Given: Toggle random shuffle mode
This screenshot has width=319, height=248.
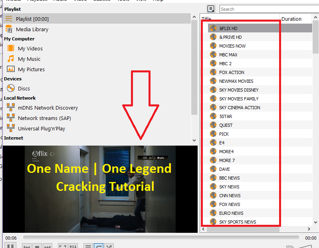Looking at the screenshot, I should click(x=109, y=246).
